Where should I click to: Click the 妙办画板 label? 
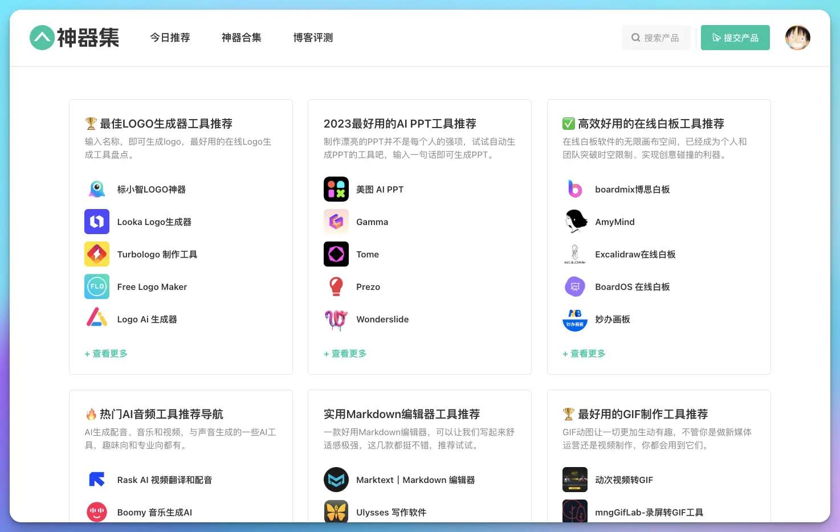pos(613,319)
